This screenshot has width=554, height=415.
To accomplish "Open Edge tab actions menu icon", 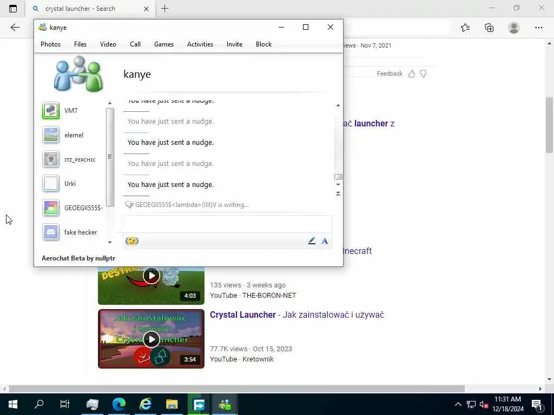I will point(13,9).
